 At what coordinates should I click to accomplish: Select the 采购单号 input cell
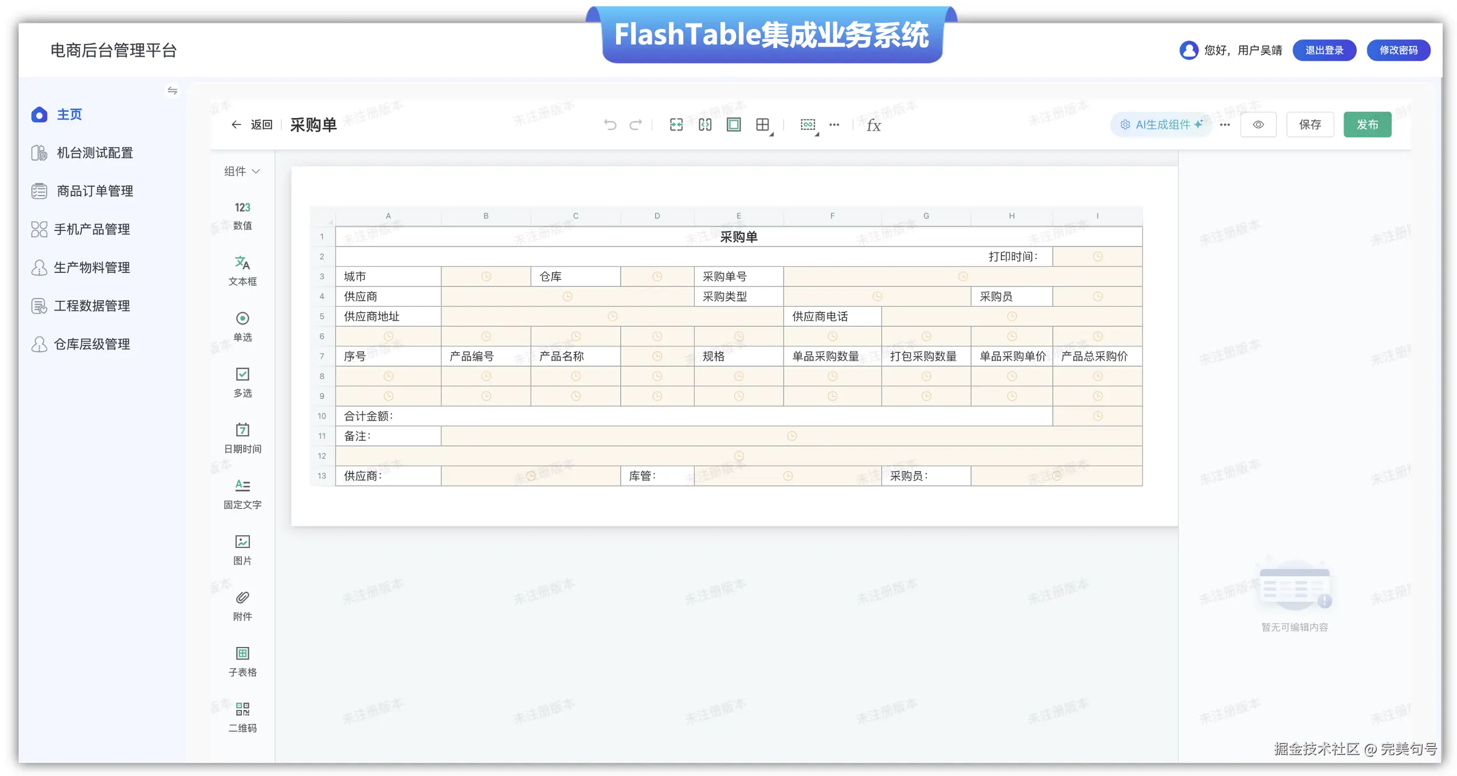coord(962,277)
